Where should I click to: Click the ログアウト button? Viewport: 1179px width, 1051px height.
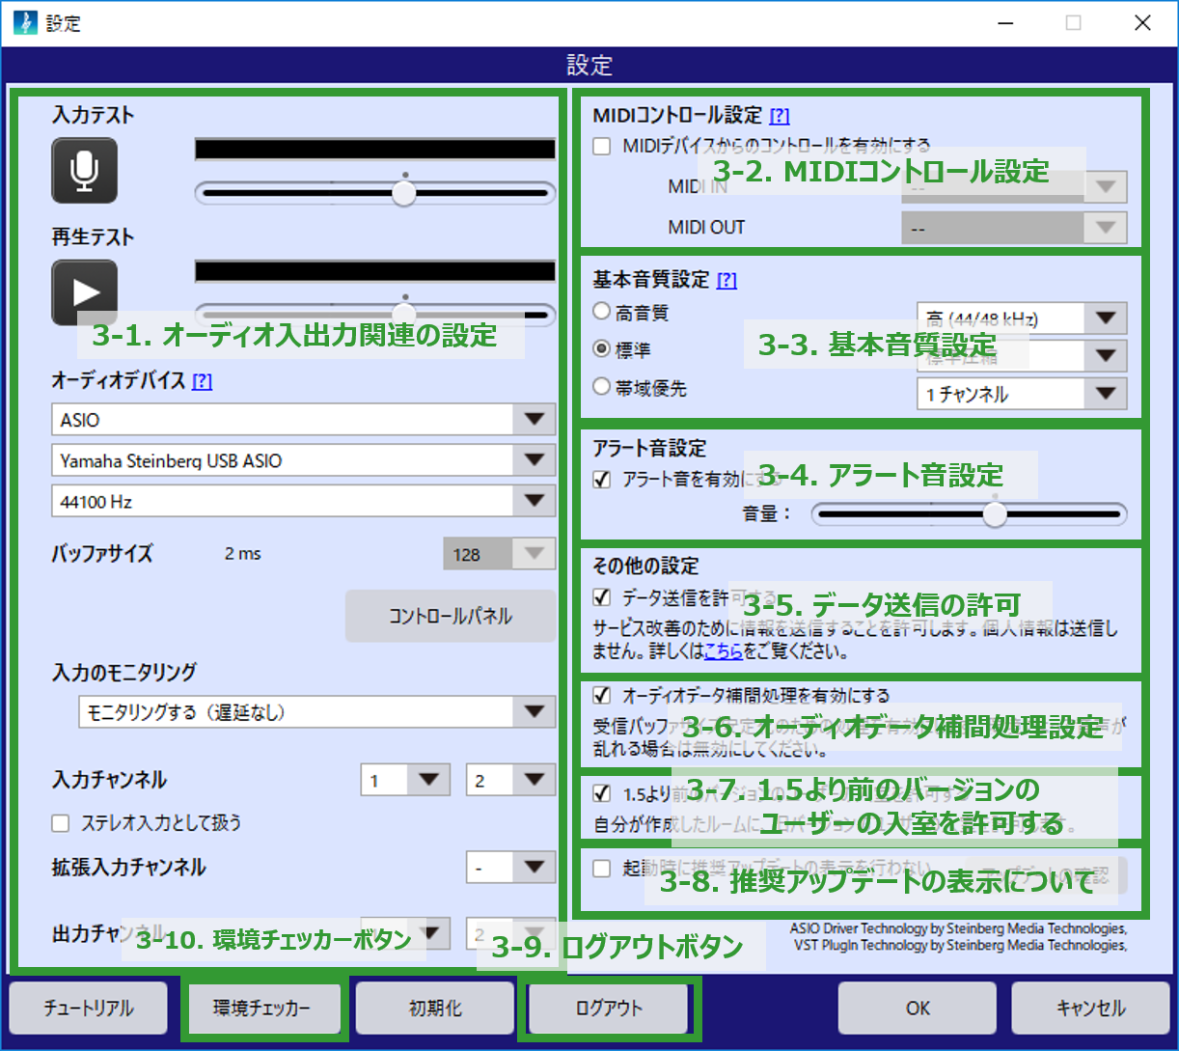(x=609, y=1009)
